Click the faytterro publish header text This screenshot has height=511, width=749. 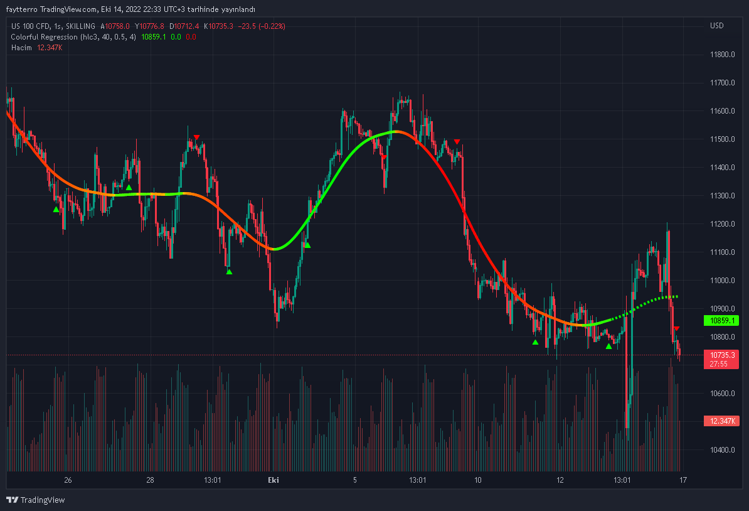pos(130,9)
